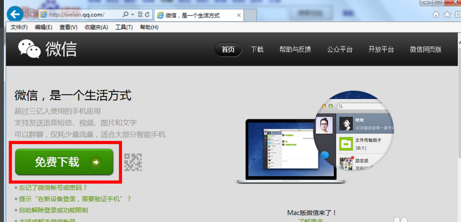Expand the address bar autocomplete dropdown arrow

click(x=132, y=14)
